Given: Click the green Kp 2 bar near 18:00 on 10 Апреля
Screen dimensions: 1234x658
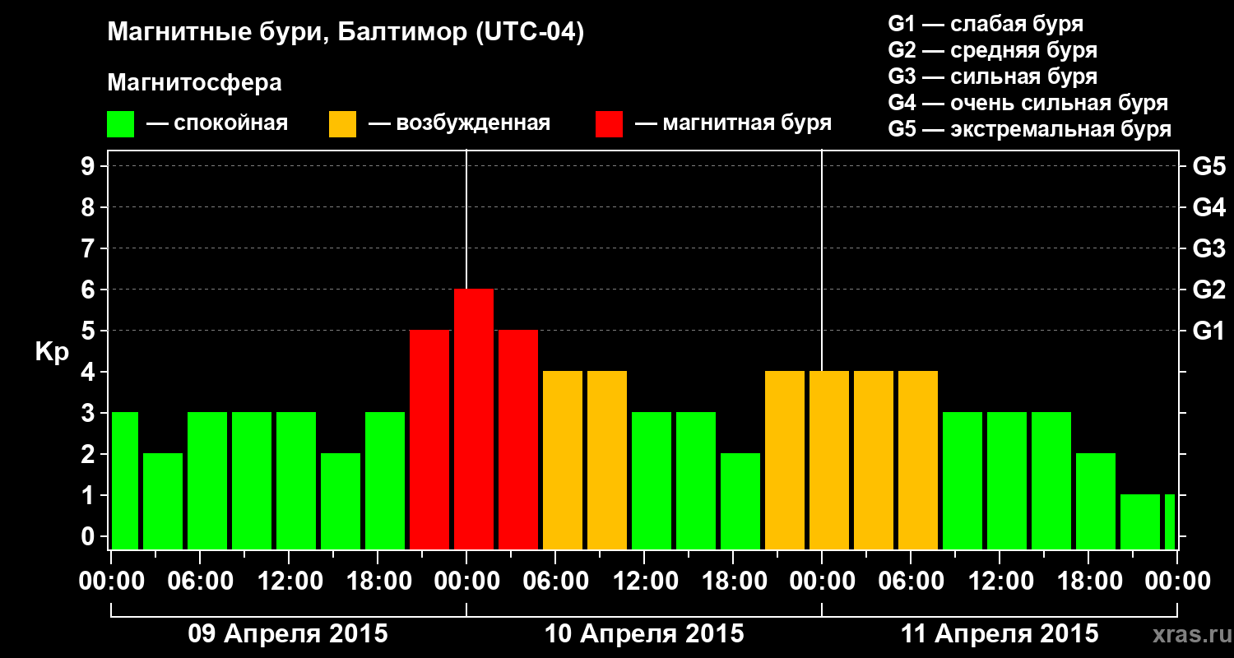Looking at the screenshot, I should 740,502.
